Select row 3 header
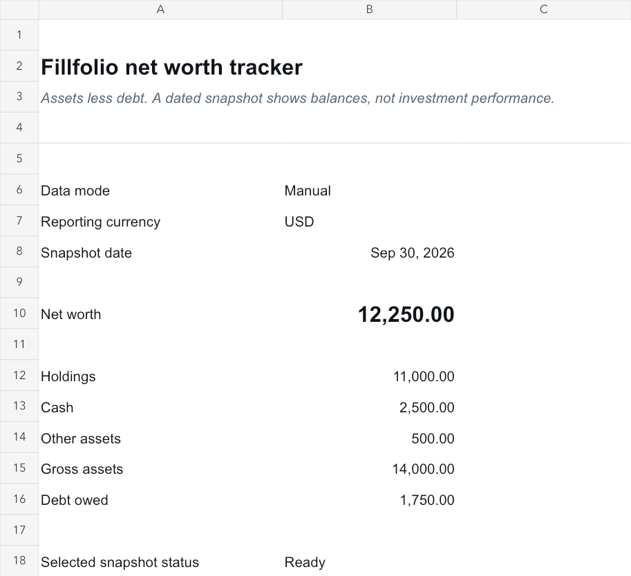The width and height of the screenshot is (631, 576). [x=19, y=97]
